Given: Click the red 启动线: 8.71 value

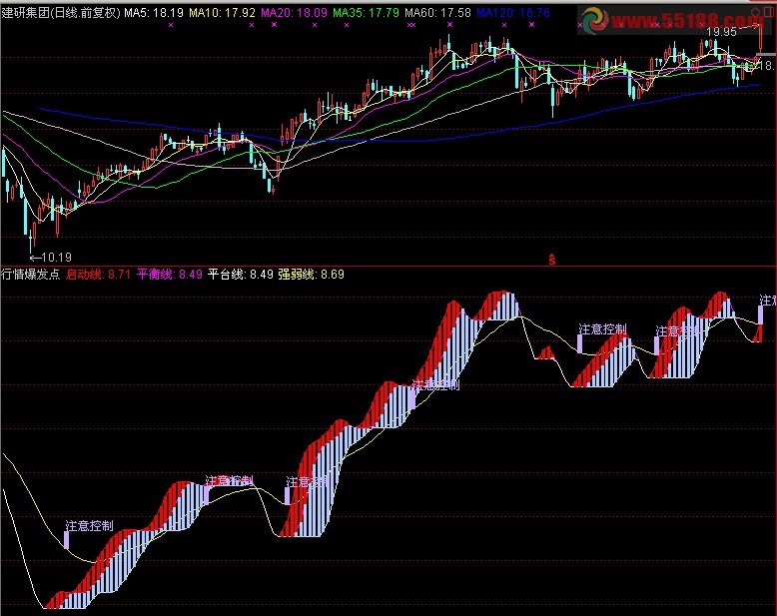Looking at the screenshot, I should click(x=98, y=274).
